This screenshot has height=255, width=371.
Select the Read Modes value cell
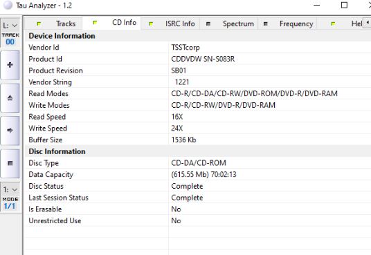270,93
